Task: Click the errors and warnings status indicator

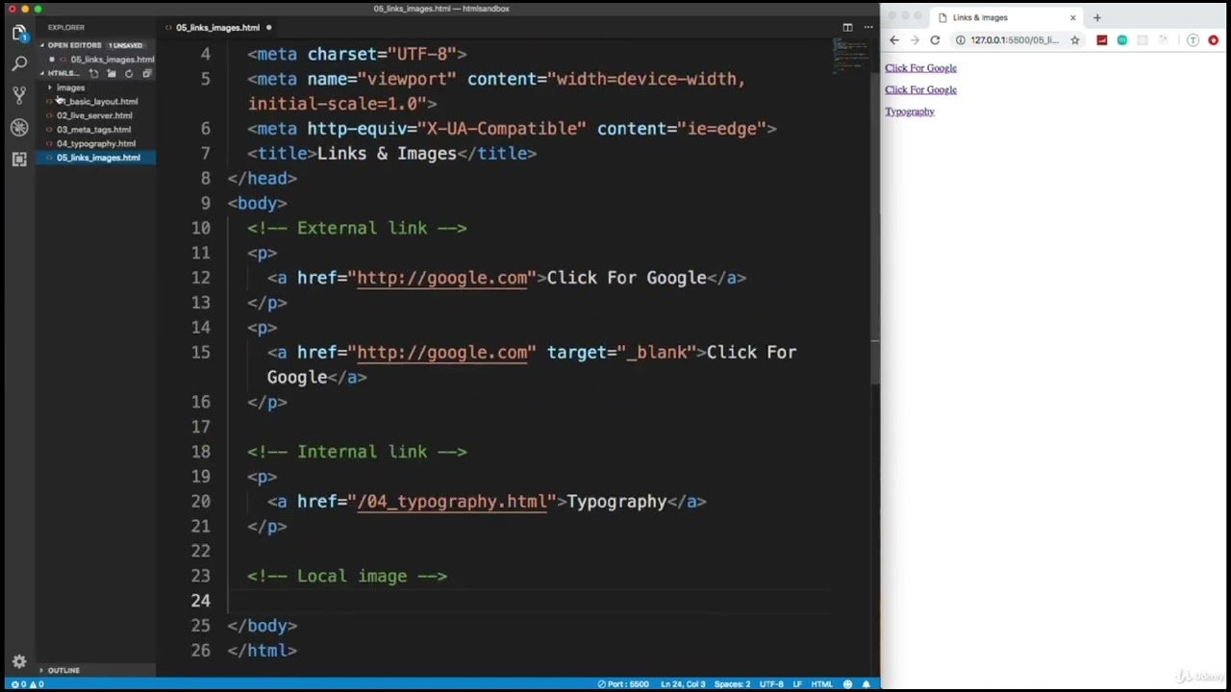Action: 26,684
